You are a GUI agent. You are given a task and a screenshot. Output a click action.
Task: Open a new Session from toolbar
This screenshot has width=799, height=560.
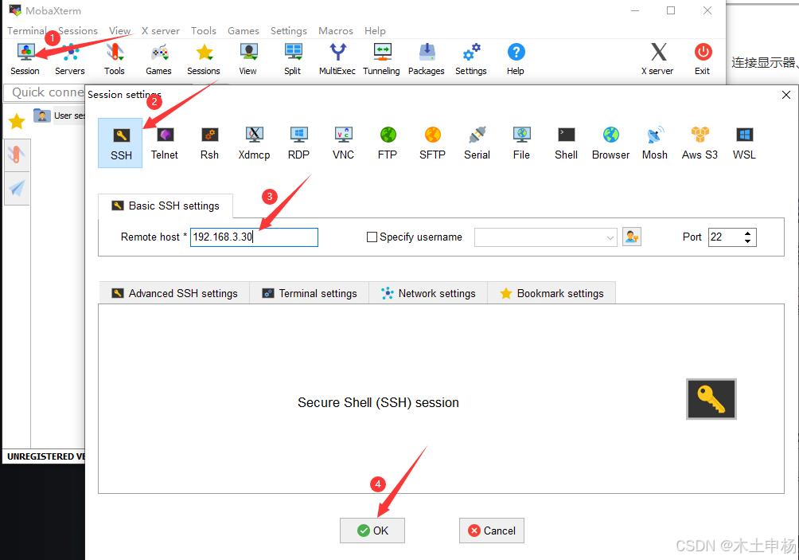(25, 59)
